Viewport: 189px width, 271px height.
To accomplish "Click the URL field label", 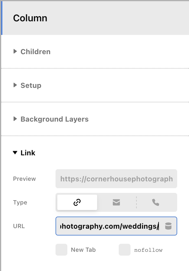I will coord(19,226).
